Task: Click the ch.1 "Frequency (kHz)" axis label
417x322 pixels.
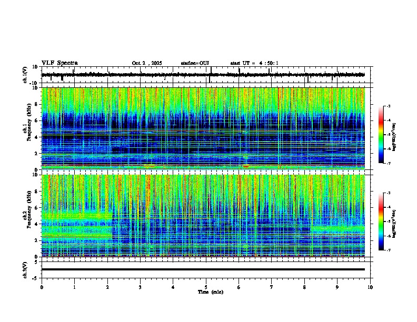Action: 29,123
